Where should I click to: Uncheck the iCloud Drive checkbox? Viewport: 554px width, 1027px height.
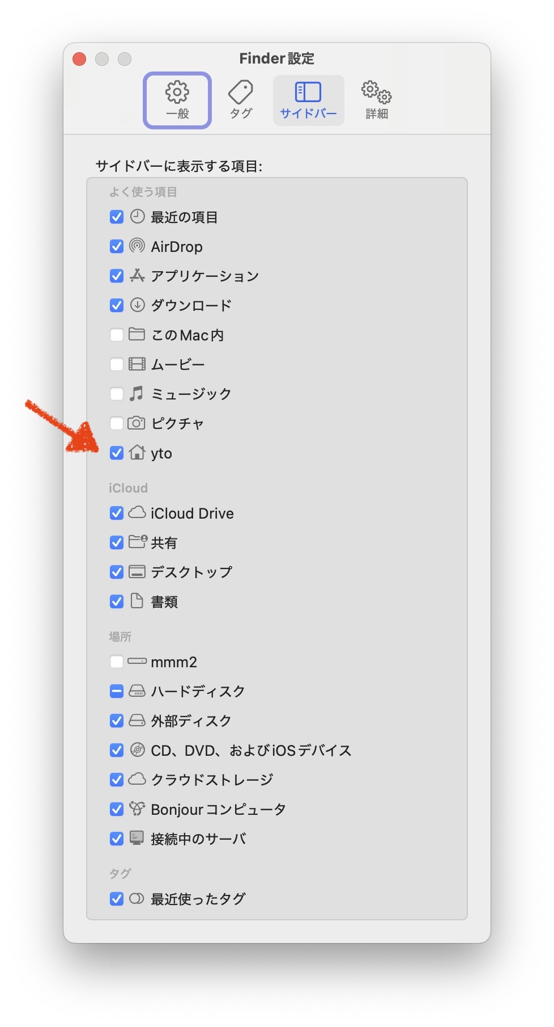(x=117, y=513)
